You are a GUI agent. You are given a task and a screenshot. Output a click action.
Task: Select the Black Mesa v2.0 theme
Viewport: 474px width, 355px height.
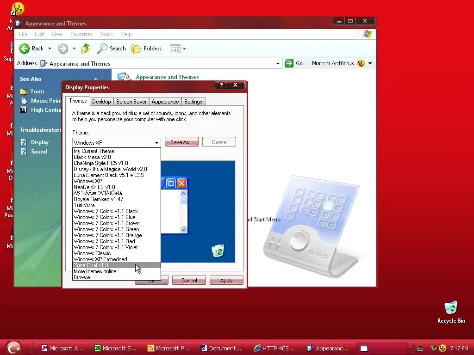coord(116,157)
